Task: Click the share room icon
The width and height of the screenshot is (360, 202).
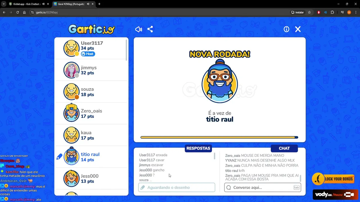Action: (150, 29)
